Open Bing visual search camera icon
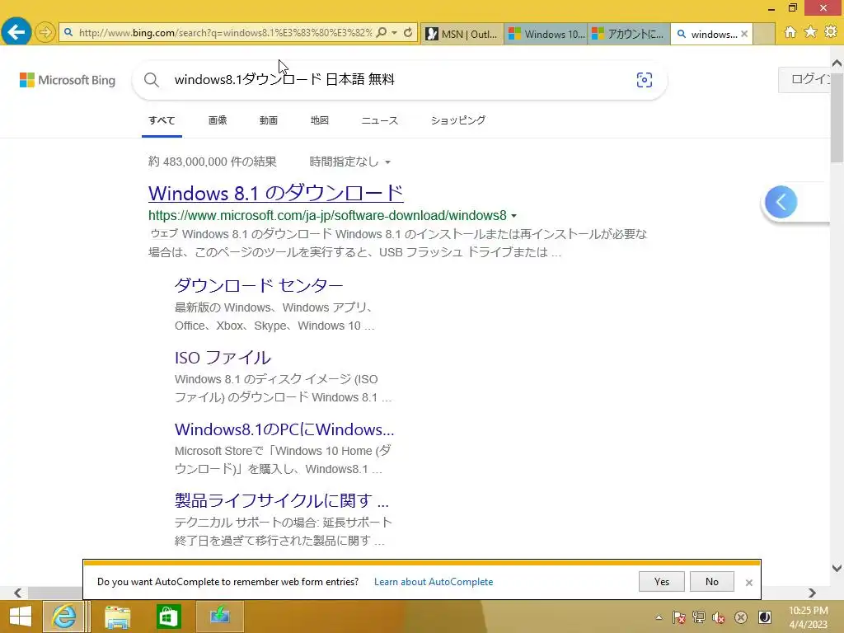Image resolution: width=844 pixels, height=633 pixels. click(x=645, y=80)
